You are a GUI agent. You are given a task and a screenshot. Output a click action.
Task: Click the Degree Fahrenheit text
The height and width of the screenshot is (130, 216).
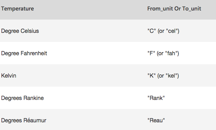[x=24, y=53]
